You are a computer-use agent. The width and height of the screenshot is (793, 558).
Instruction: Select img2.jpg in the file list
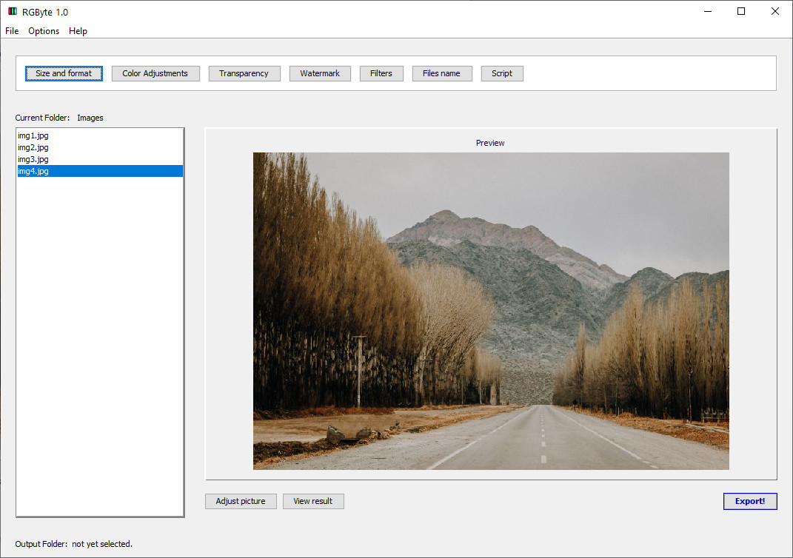coord(33,147)
